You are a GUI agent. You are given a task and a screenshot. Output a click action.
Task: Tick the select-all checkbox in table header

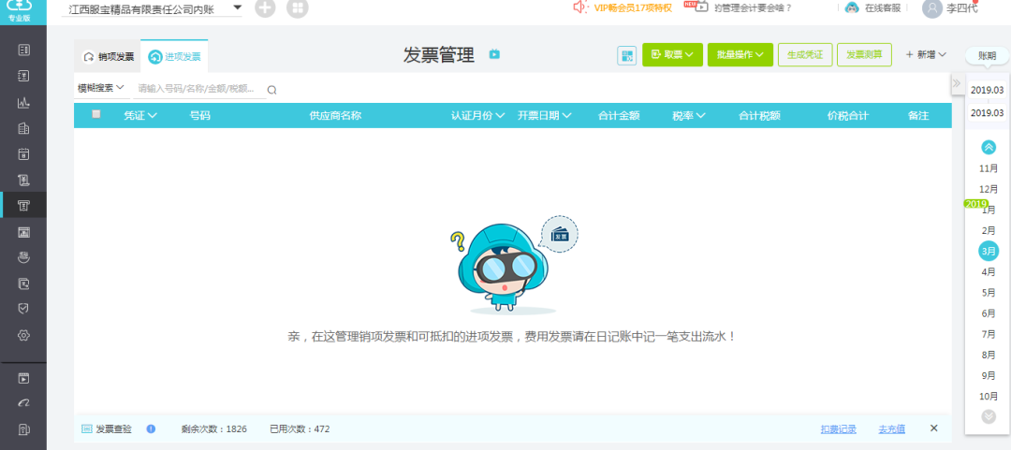point(96,115)
